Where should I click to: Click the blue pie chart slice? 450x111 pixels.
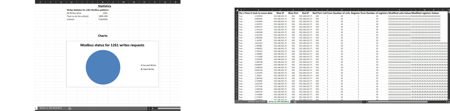point(103,67)
